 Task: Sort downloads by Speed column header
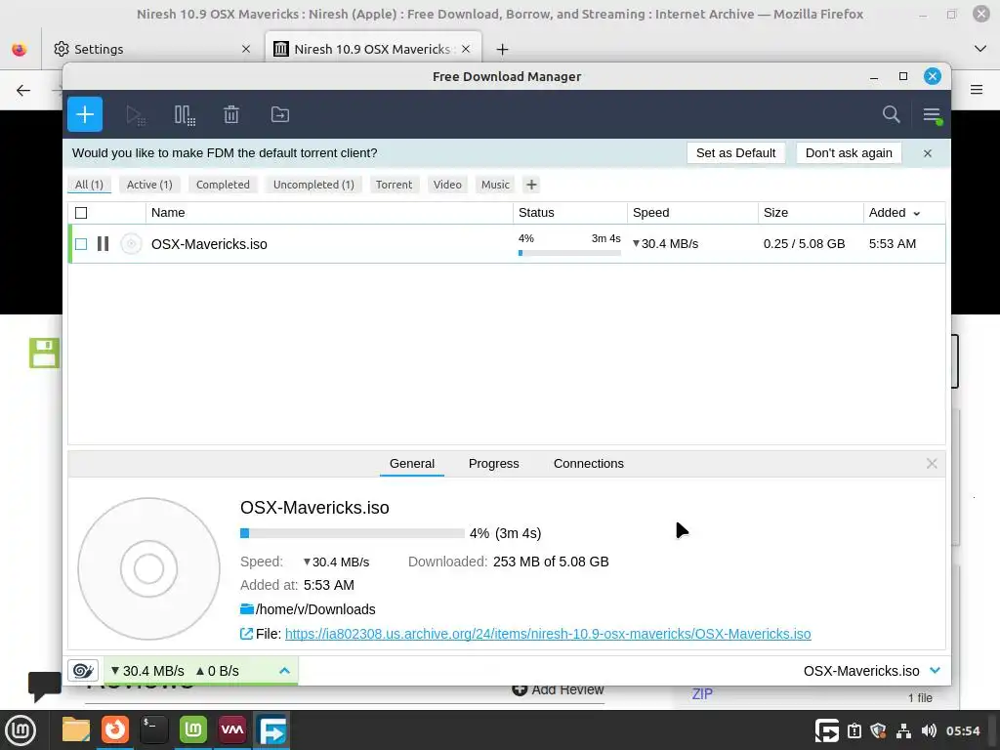click(692, 213)
